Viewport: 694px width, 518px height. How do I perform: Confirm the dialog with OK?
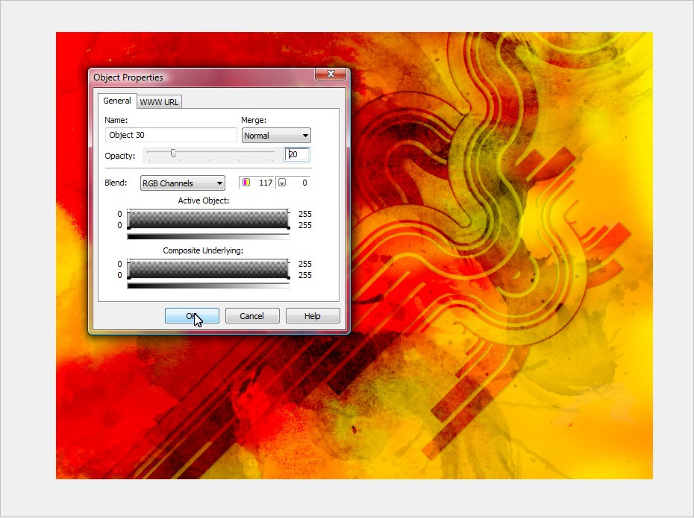pos(192,316)
